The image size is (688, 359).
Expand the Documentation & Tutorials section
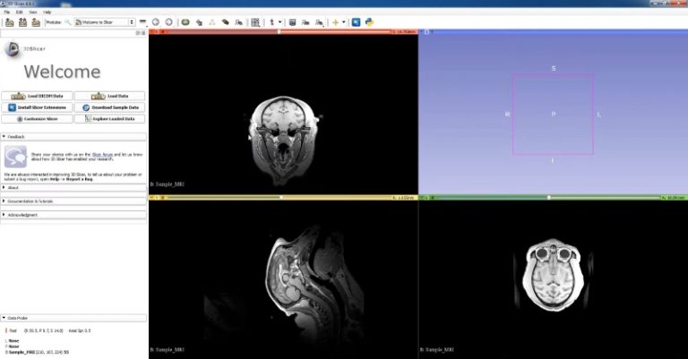(73, 201)
